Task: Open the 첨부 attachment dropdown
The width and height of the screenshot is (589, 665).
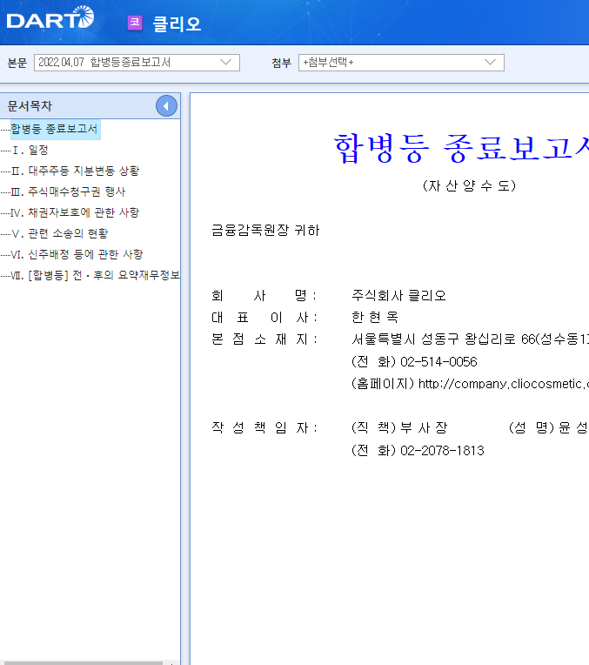Action: pyautogui.click(x=401, y=63)
